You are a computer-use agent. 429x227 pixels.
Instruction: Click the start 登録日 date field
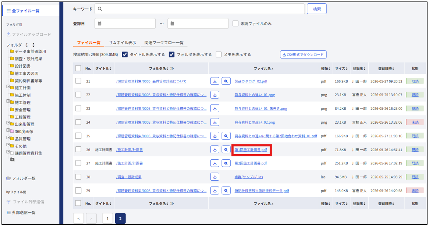coord(125,24)
